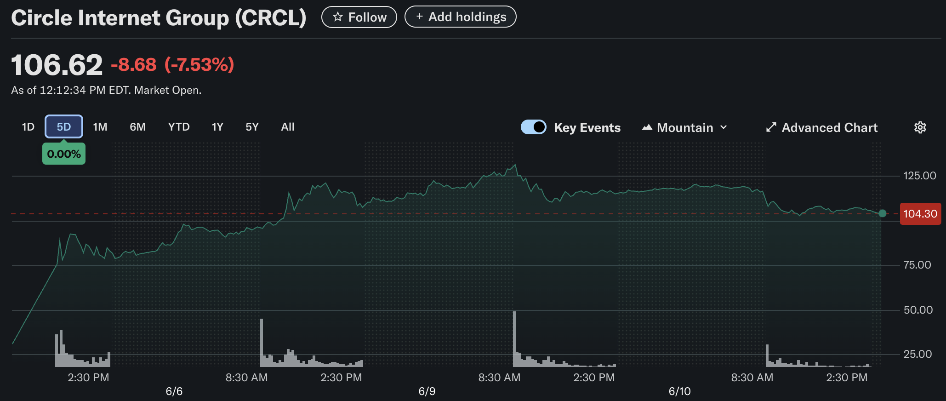Show the 5Y range

pyautogui.click(x=252, y=127)
